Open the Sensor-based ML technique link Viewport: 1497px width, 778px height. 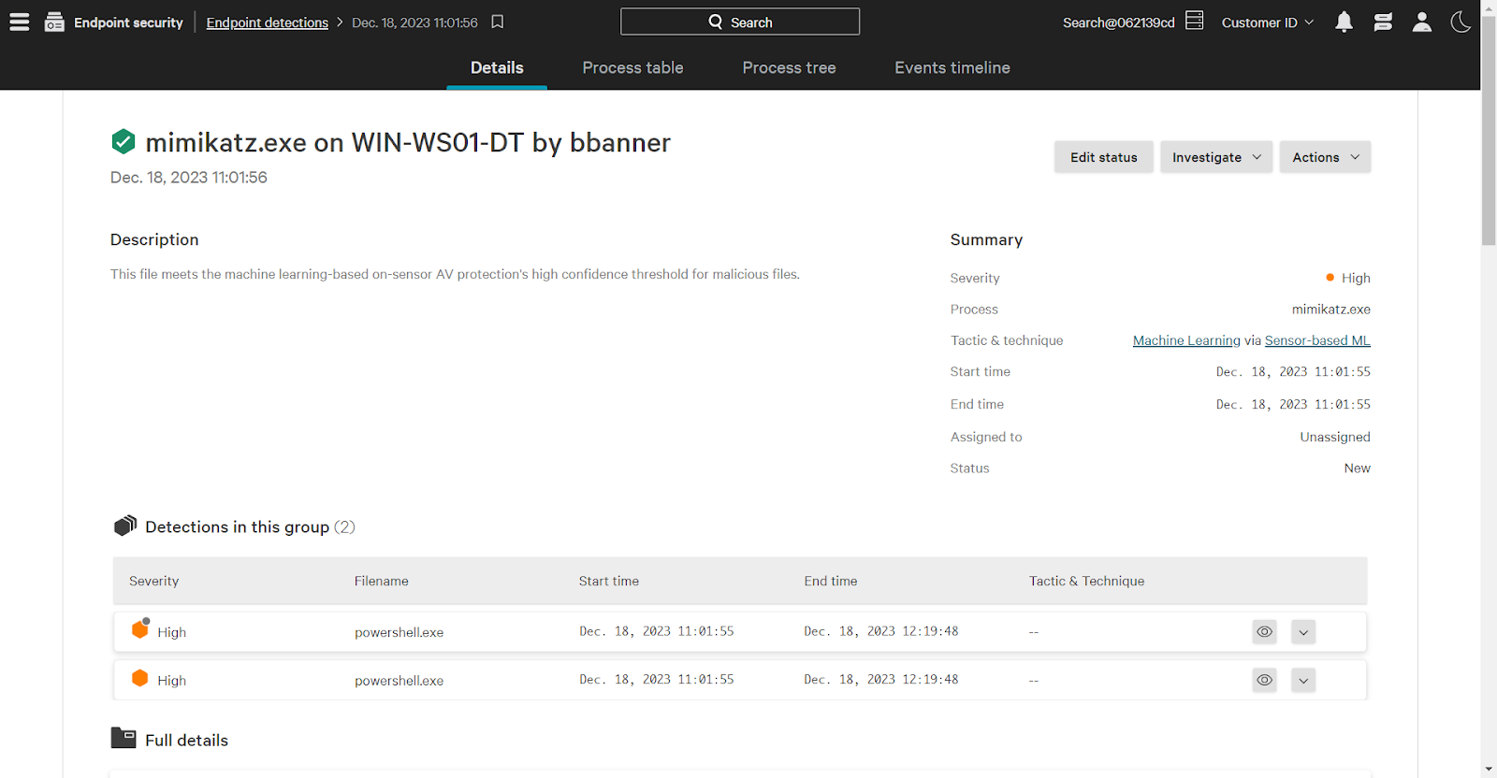[x=1317, y=340]
